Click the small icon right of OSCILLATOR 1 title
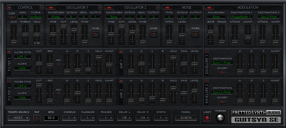The width and height of the screenshot is (286, 128). (100, 8)
